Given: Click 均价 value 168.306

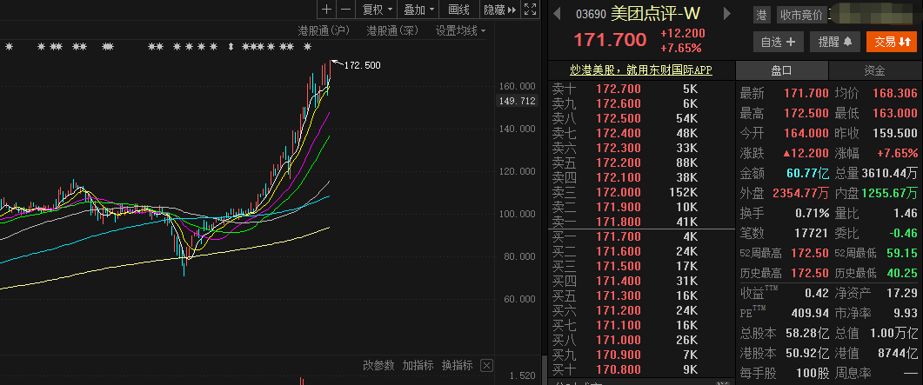Looking at the screenshot, I should coord(896,93).
